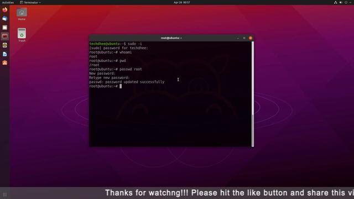Open the Home desktop folder
Viewport: 354px width, 199px height.
pos(22,14)
